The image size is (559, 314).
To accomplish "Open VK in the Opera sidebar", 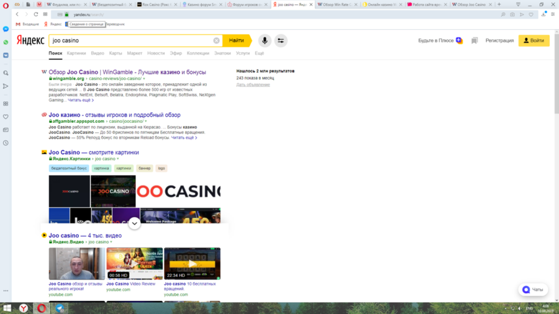I will [x=6, y=55].
